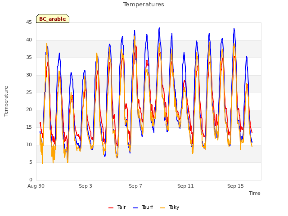Toggle the Tair legend entry
The width and height of the screenshot is (288, 216).
click(x=117, y=207)
